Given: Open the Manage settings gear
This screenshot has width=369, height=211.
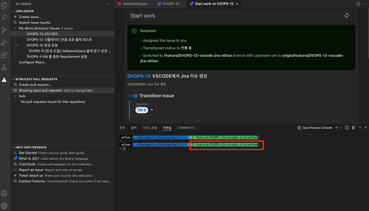Looking at the screenshot, I should click(x=4, y=206).
